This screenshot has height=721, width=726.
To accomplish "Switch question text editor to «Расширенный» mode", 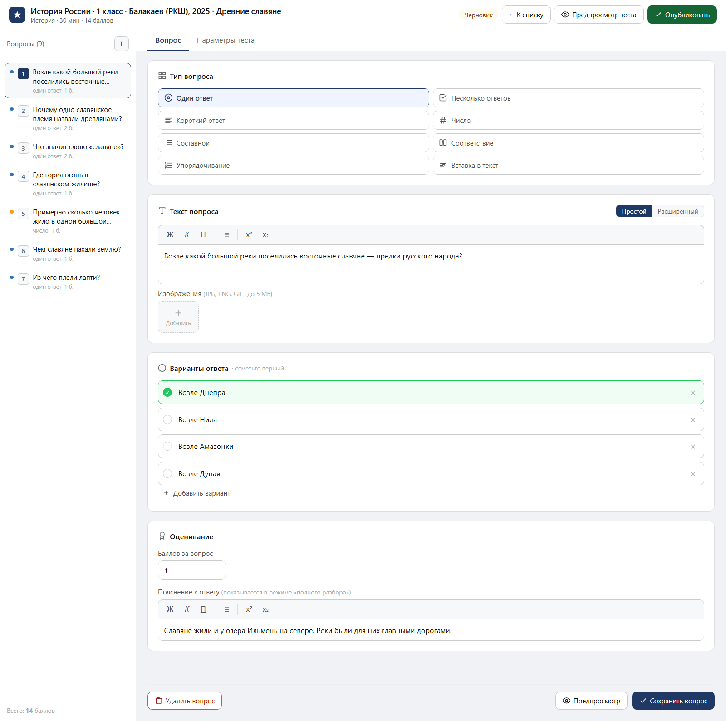I will [x=678, y=211].
